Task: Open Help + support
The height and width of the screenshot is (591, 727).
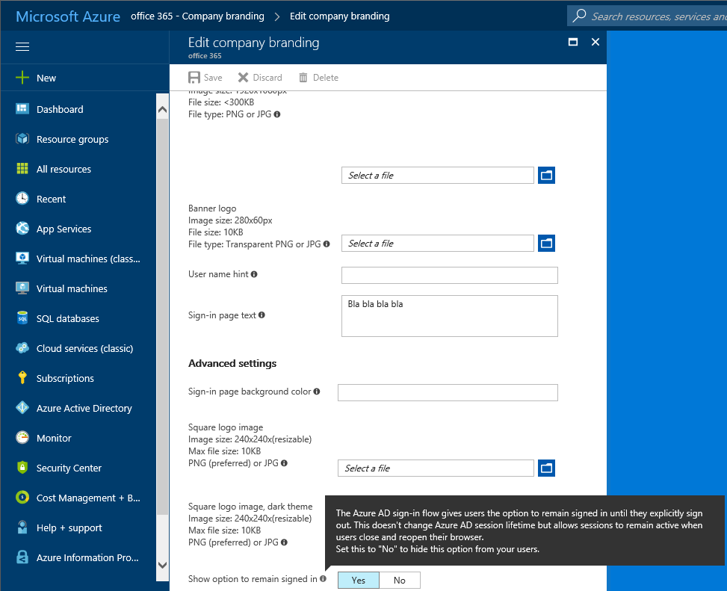Action: coord(69,528)
